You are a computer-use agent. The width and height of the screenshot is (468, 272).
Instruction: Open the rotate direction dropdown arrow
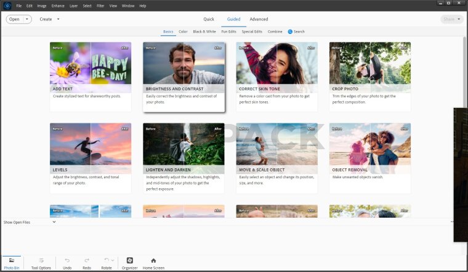point(113,260)
